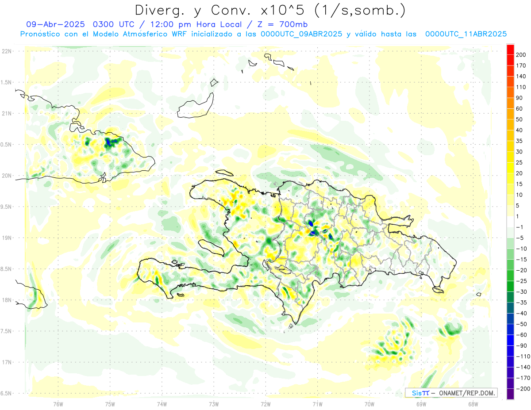The width and height of the screenshot is (531, 410).
Task: Click the '-200' colorbar label
Action: 523,389
